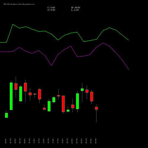Click the '03 Feb' date axis label
The width and height of the screenshot is (148, 148).
coord(6,141)
